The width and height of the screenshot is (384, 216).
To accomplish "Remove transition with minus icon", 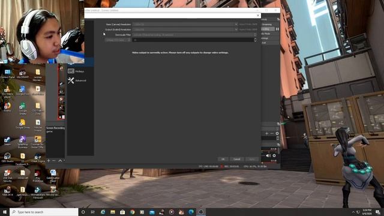I will pos(272,133).
